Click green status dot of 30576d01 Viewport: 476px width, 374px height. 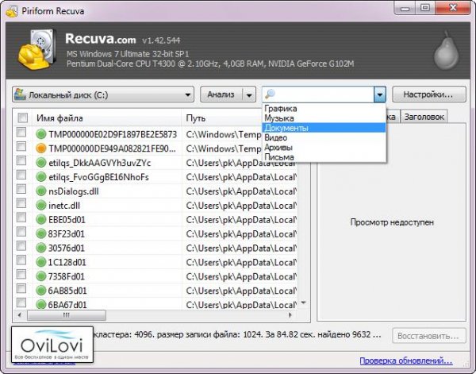coord(41,248)
